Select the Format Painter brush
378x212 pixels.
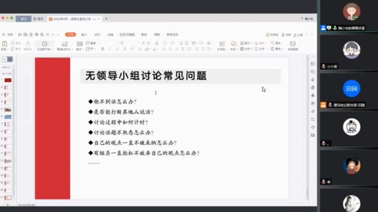[28, 43]
